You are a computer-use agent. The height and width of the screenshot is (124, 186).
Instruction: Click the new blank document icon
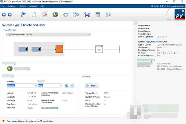coord(34,15)
